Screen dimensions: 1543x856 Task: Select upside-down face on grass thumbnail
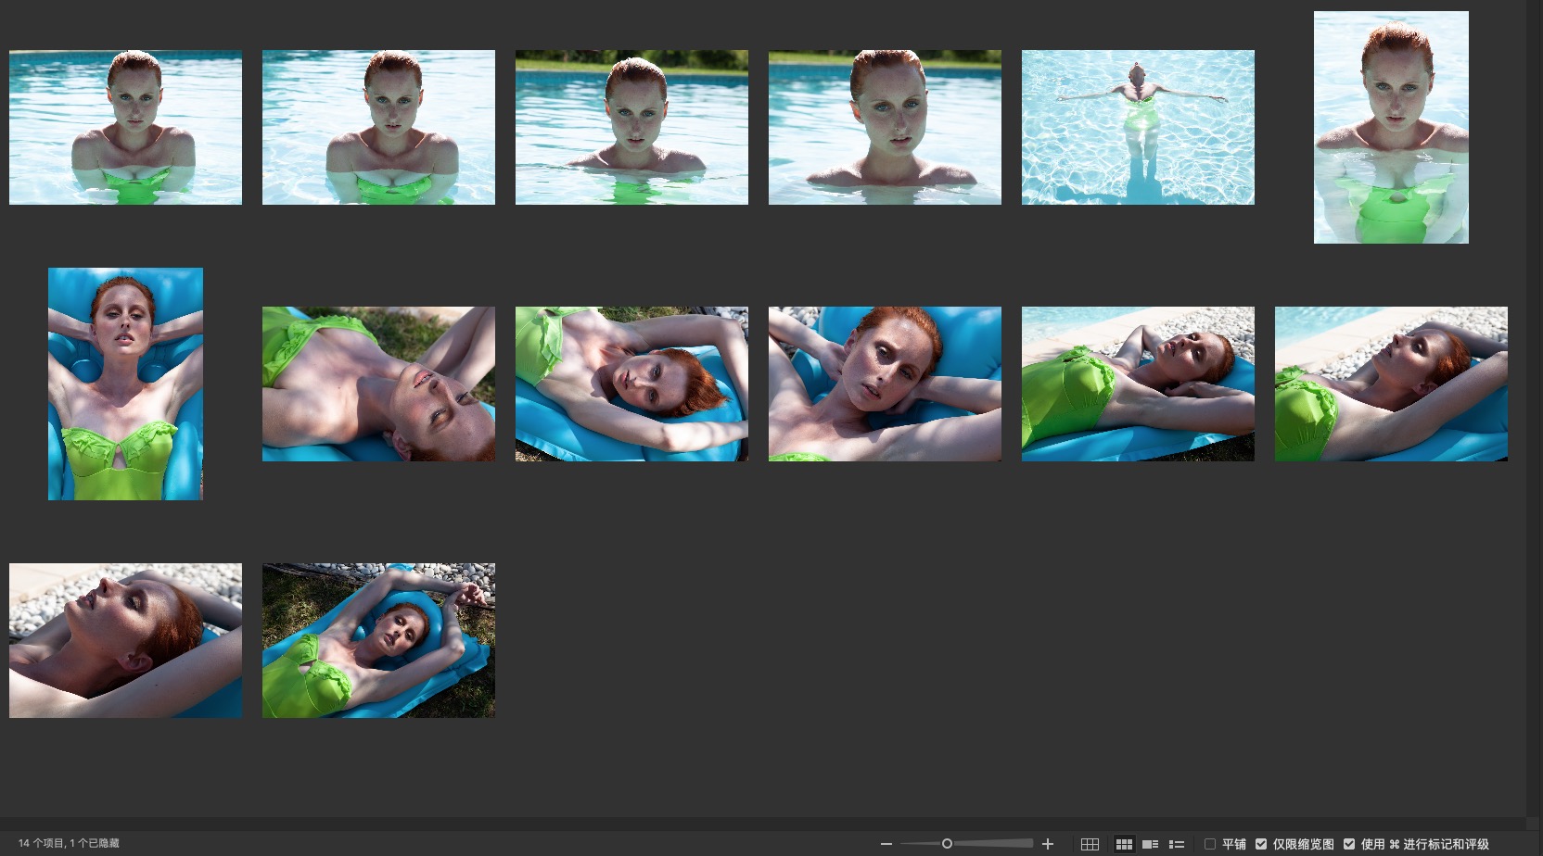(x=378, y=384)
